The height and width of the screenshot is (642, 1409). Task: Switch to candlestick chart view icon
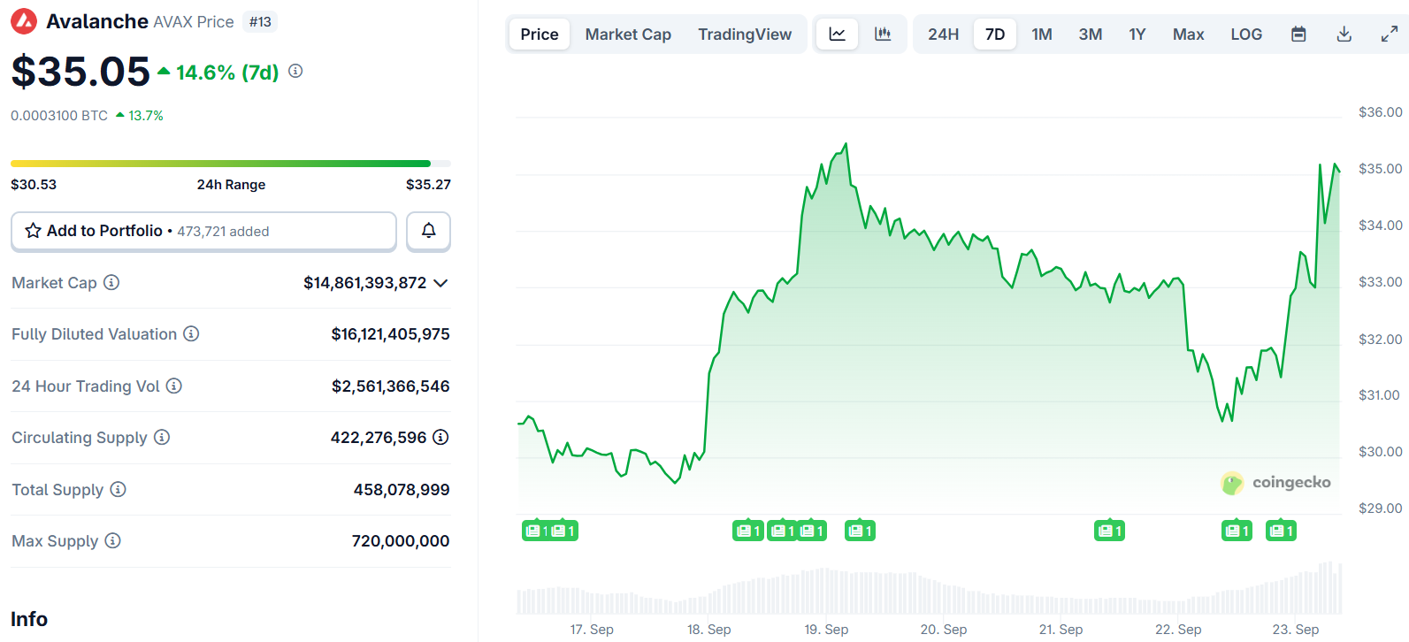(883, 34)
